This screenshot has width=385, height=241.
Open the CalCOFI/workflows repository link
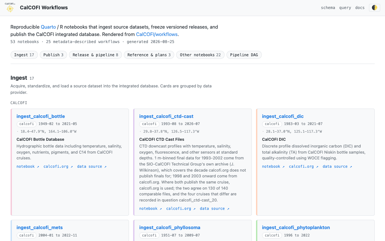tap(157, 34)
